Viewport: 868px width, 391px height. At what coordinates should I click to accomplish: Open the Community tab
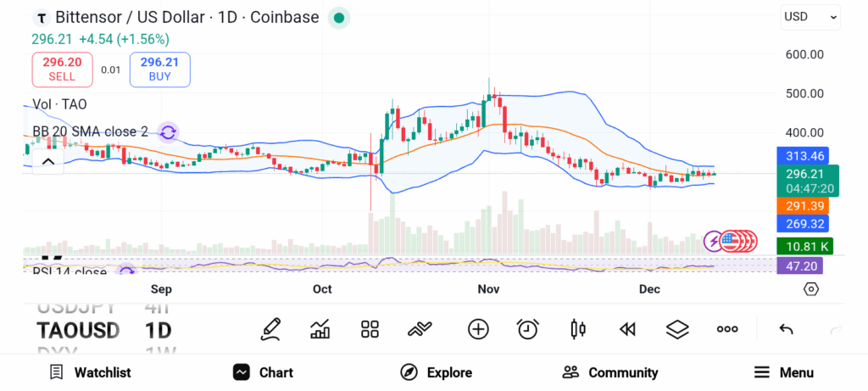pyautogui.click(x=610, y=372)
